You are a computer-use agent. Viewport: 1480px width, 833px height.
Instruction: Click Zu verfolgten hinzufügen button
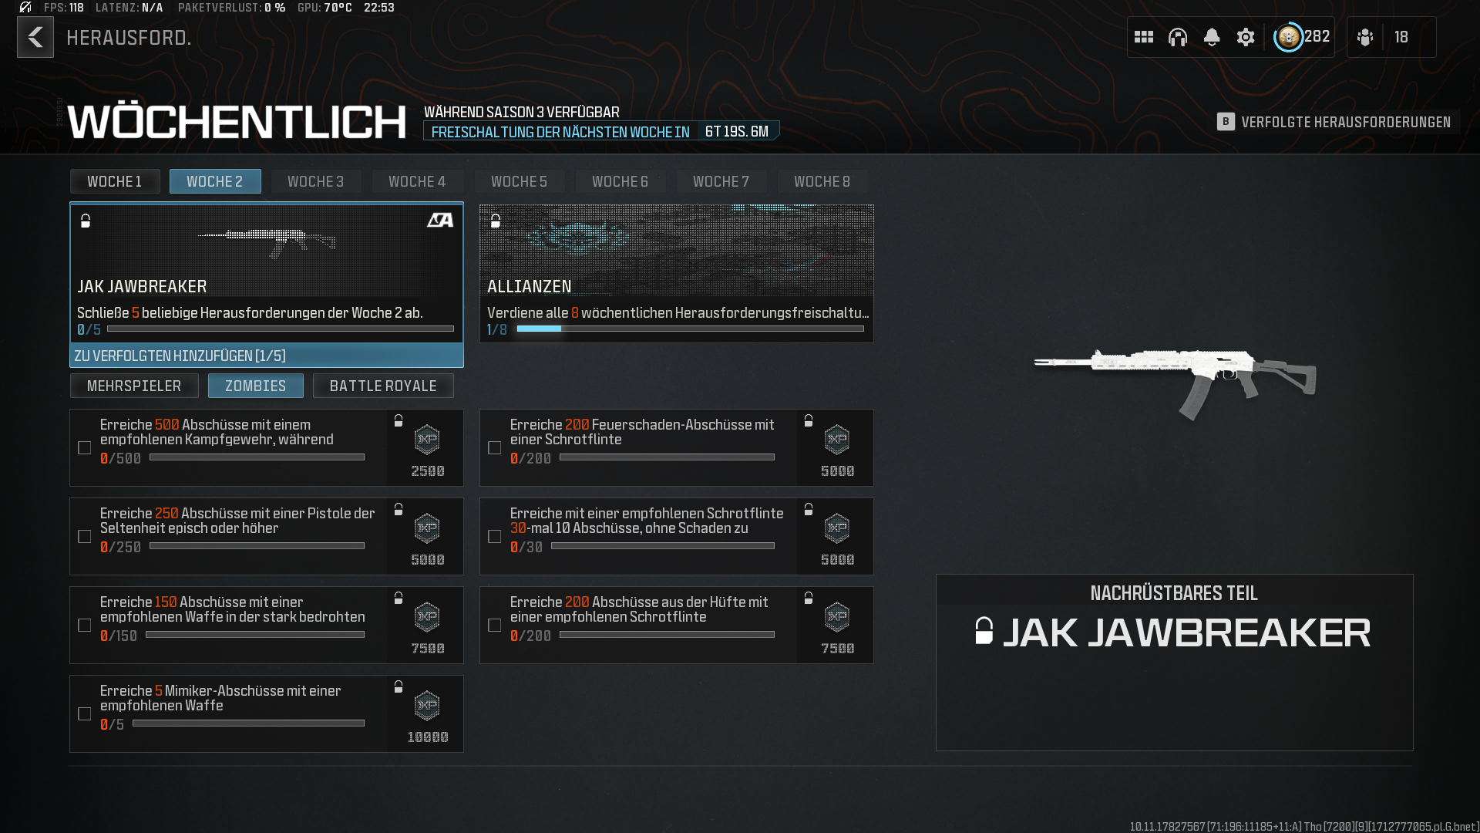pyautogui.click(x=267, y=356)
